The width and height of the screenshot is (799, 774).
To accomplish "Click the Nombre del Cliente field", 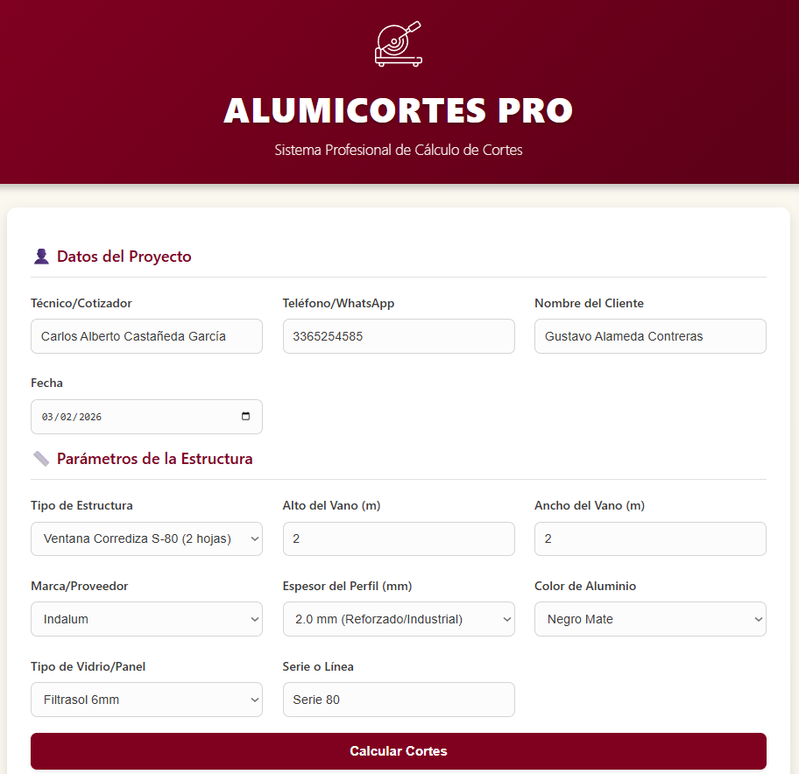I will click(x=650, y=336).
